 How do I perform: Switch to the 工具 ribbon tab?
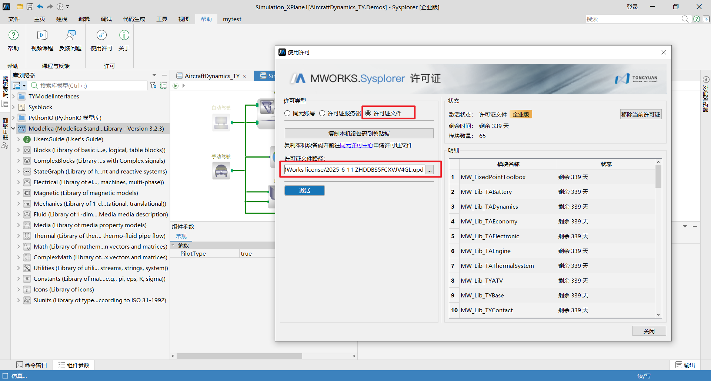[162, 19]
